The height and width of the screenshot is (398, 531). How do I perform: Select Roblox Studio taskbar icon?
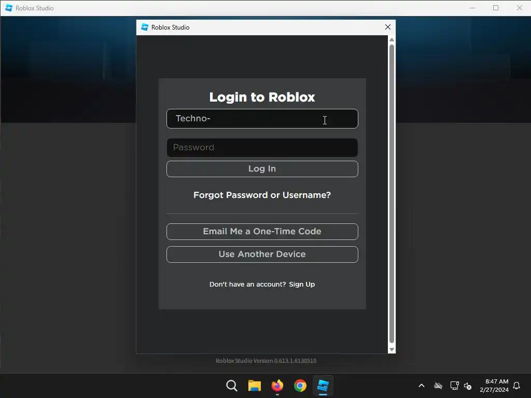(323, 386)
